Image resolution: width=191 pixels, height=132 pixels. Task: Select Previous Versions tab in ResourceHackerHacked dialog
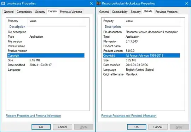166,12
